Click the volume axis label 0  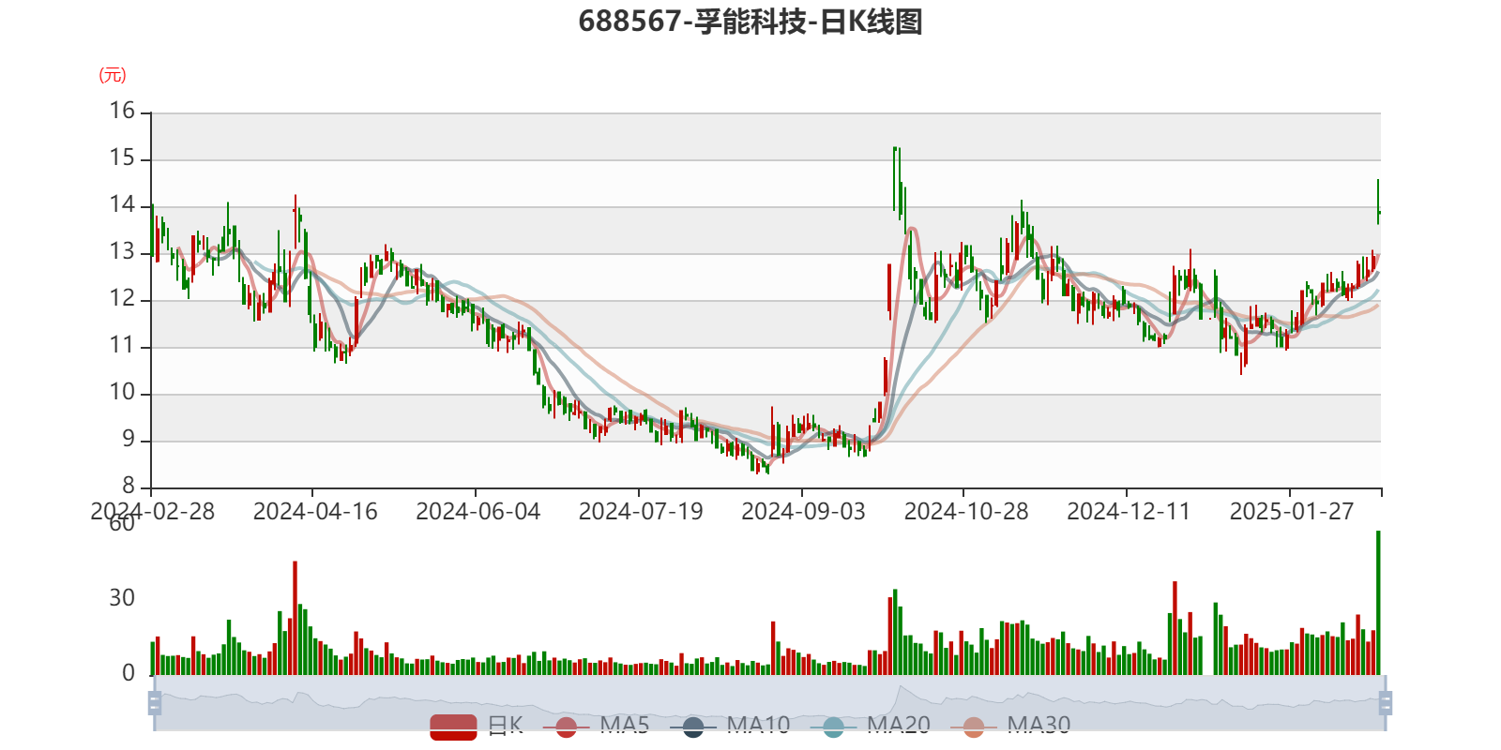pyautogui.click(x=129, y=673)
